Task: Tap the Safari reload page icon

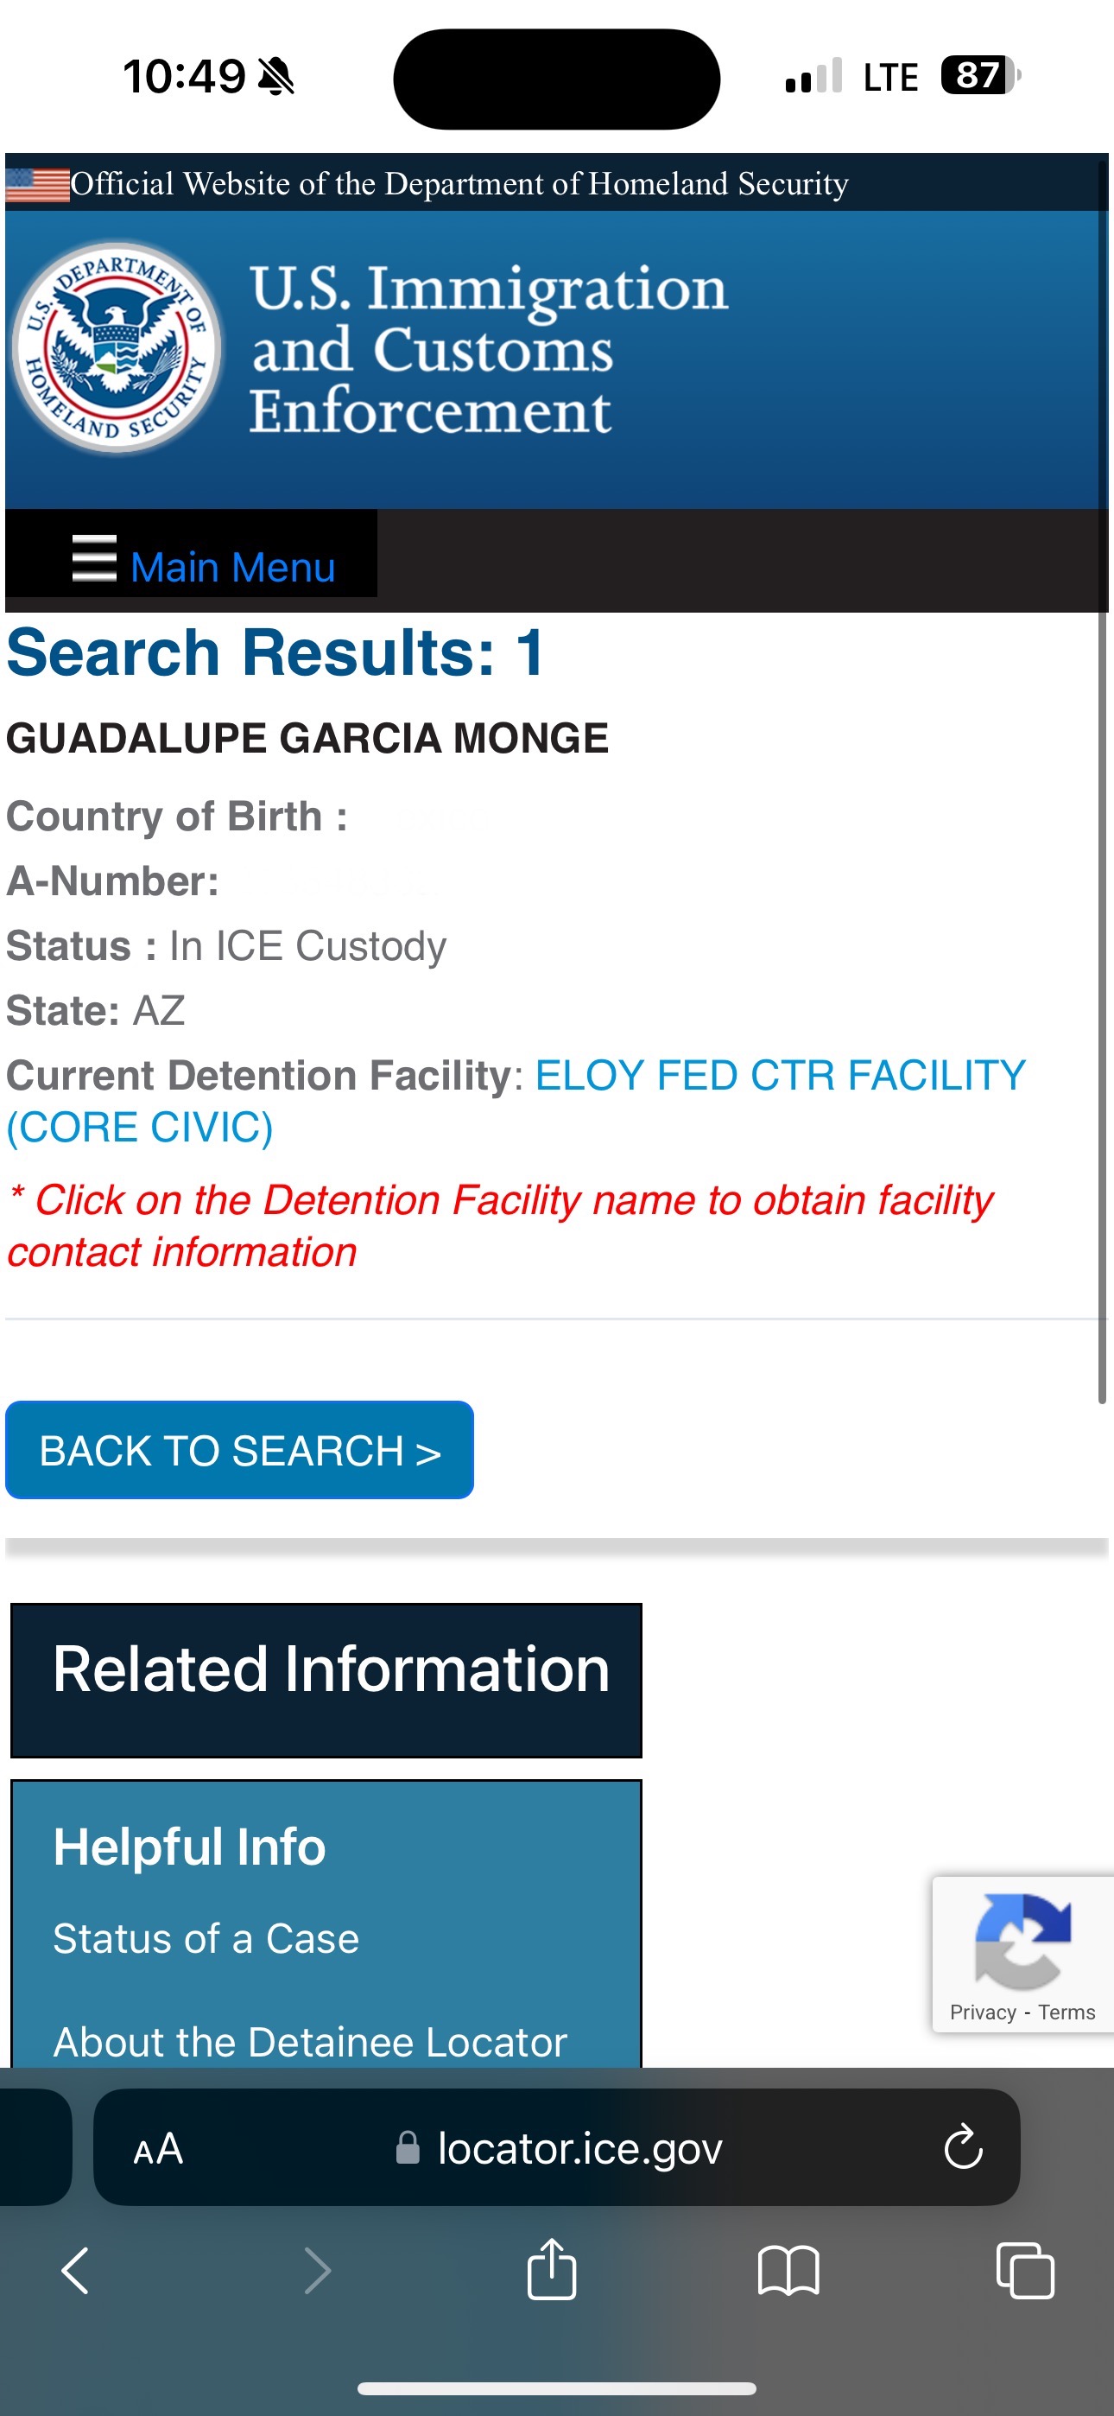Action: tap(962, 2146)
